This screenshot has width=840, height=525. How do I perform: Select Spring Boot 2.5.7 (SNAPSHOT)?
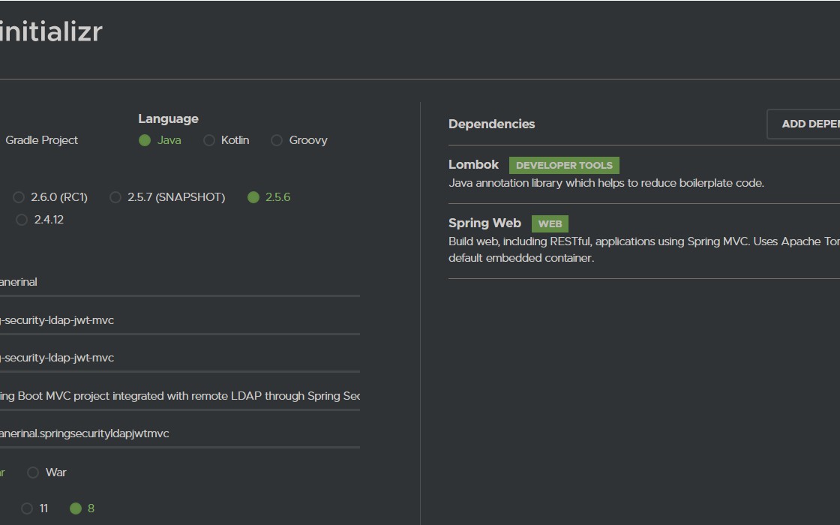[115, 197]
